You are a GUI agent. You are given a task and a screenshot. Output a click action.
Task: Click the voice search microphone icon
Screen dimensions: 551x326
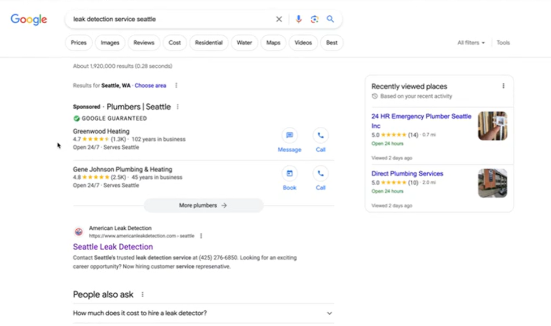click(299, 19)
